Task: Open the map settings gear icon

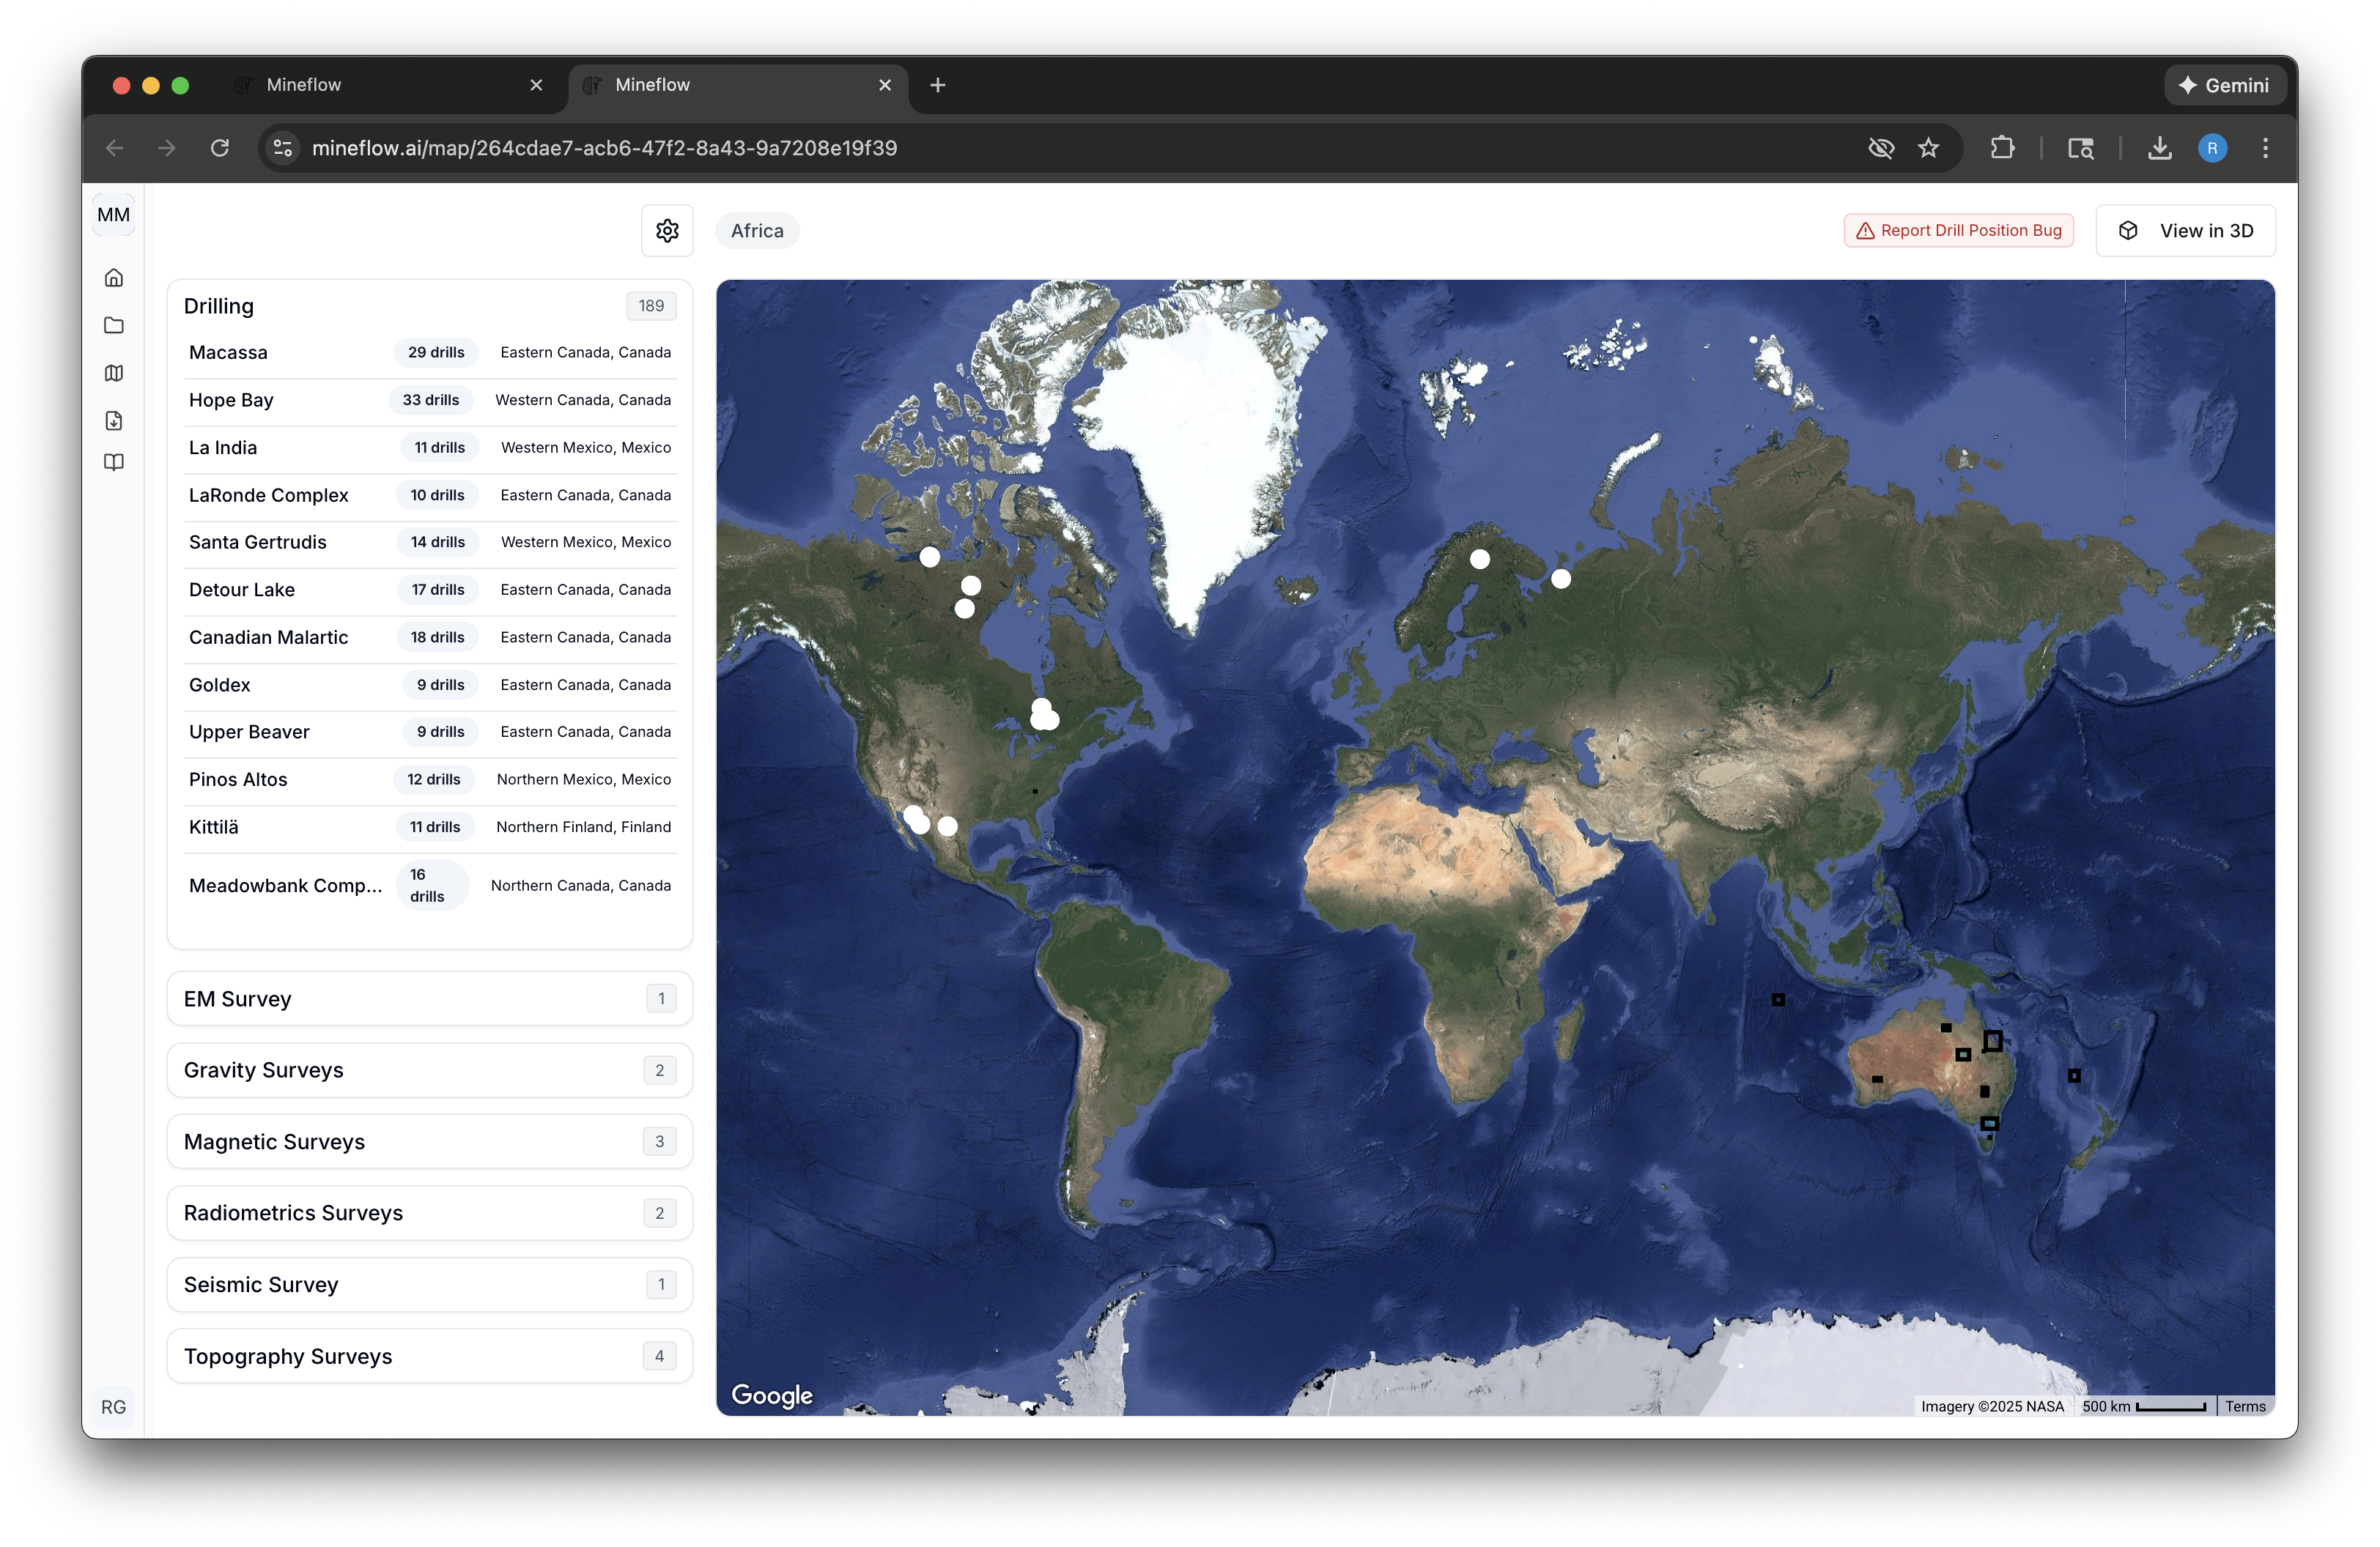Action: pos(666,230)
